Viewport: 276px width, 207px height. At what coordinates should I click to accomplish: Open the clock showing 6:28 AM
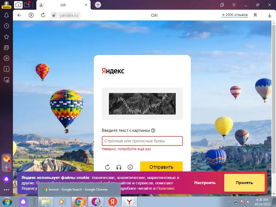(262, 202)
